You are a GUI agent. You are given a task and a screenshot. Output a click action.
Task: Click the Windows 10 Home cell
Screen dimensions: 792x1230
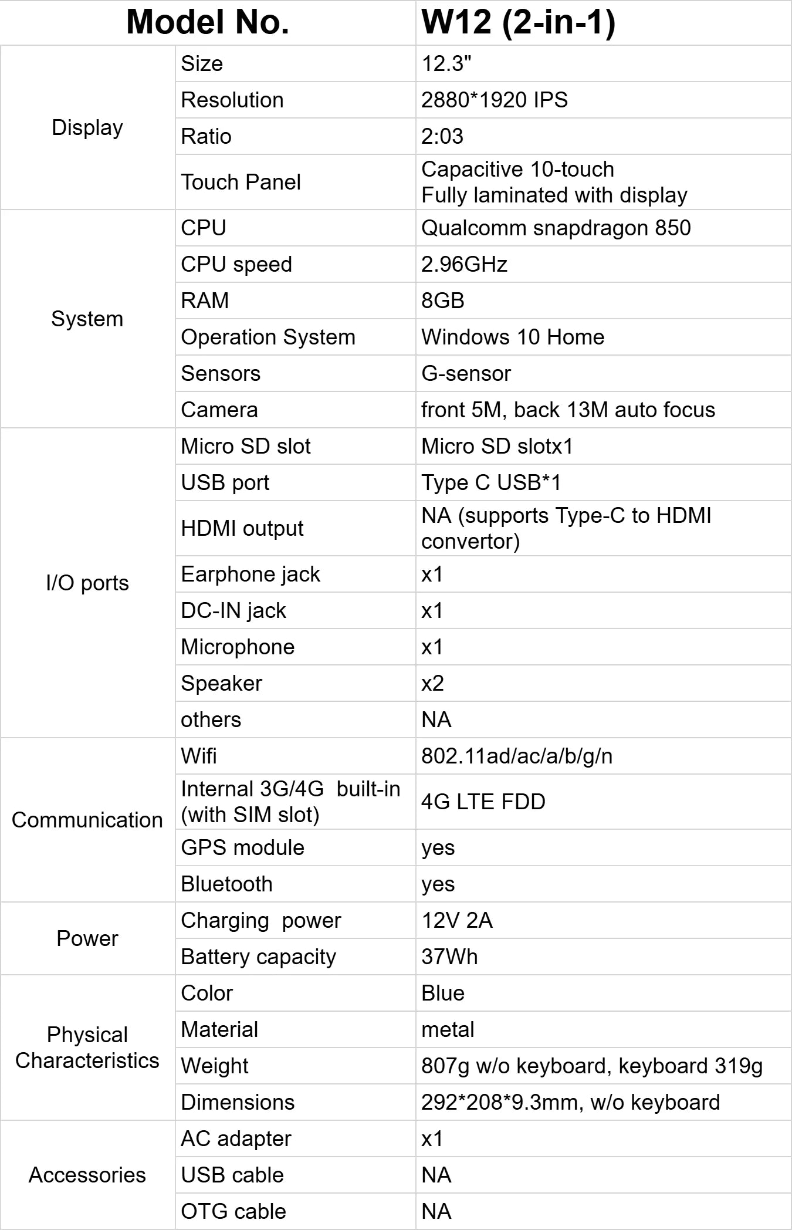click(512, 337)
